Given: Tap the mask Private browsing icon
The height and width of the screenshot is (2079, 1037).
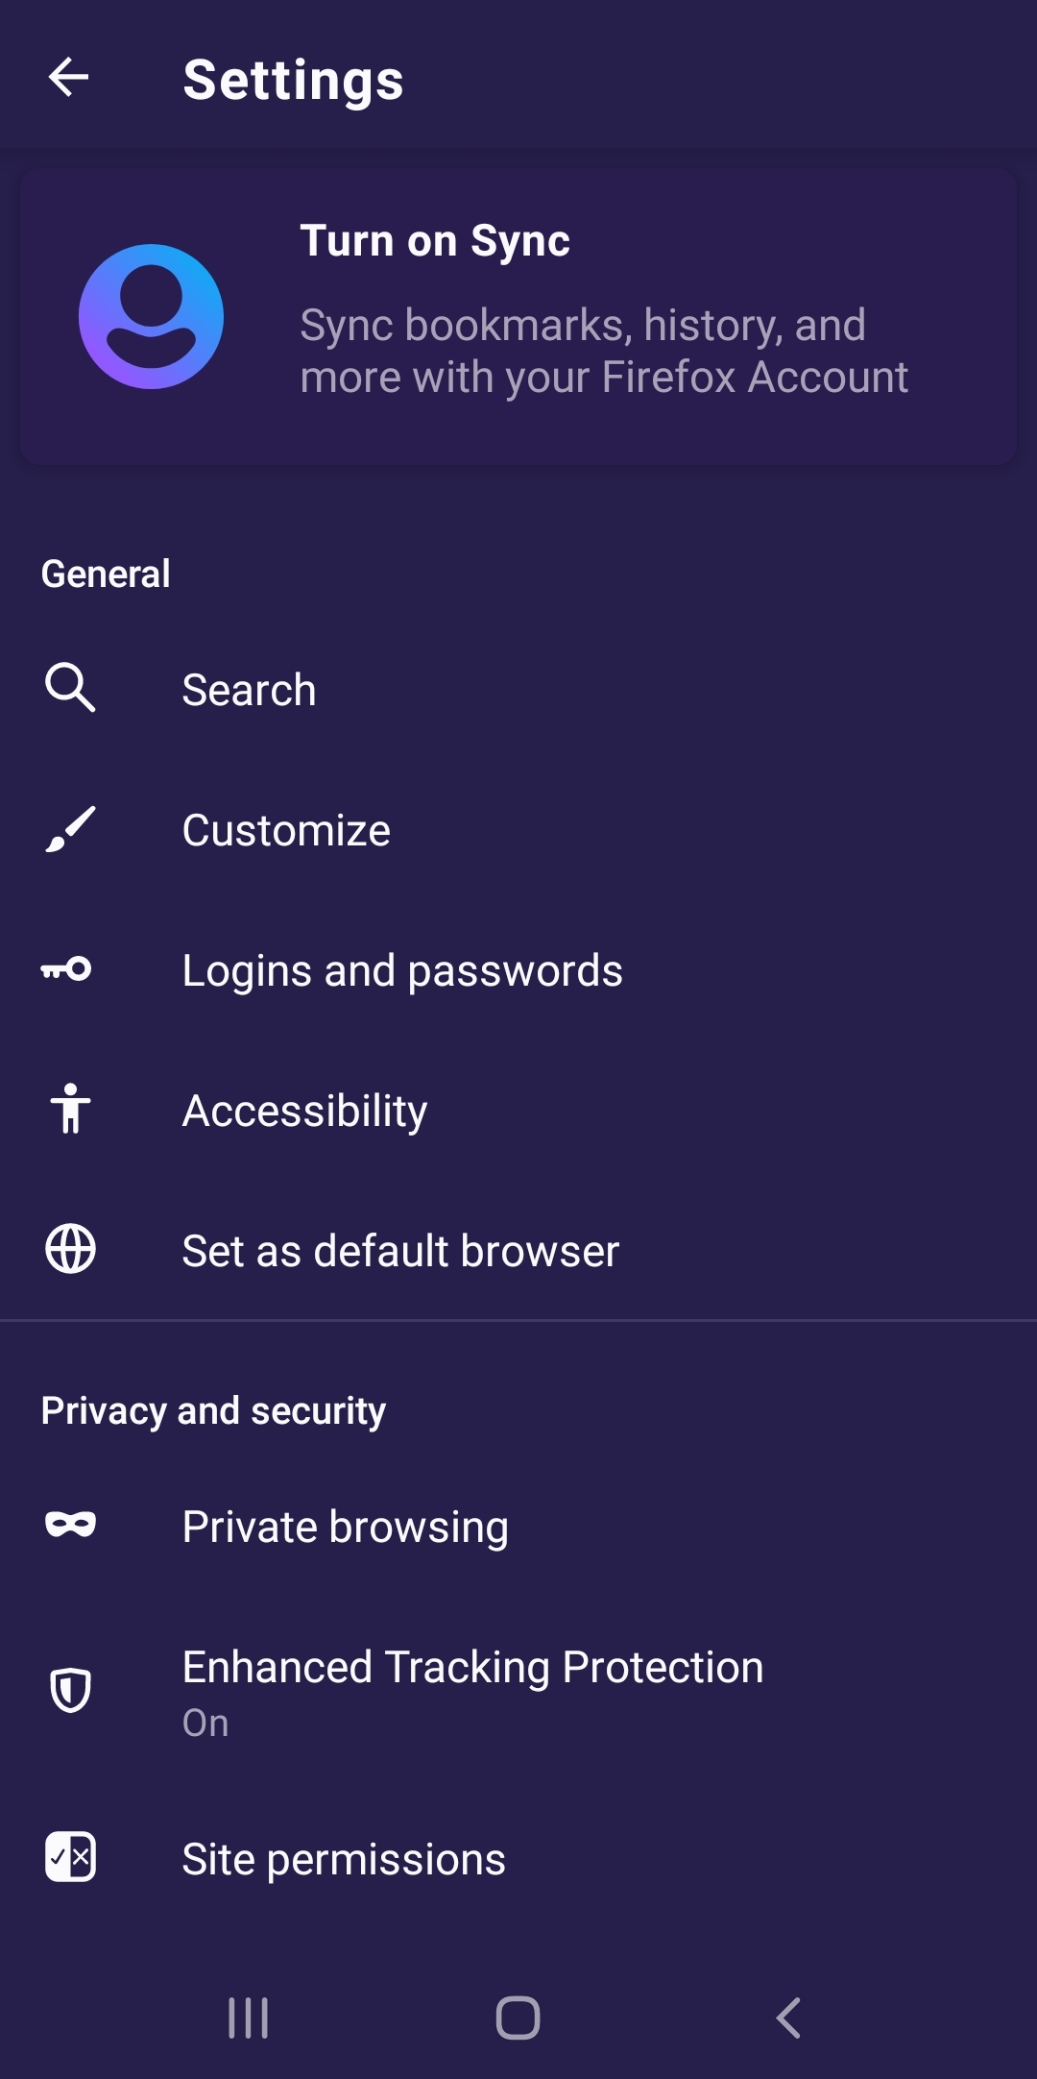Looking at the screenshot, I should [x=70, y=1525].
